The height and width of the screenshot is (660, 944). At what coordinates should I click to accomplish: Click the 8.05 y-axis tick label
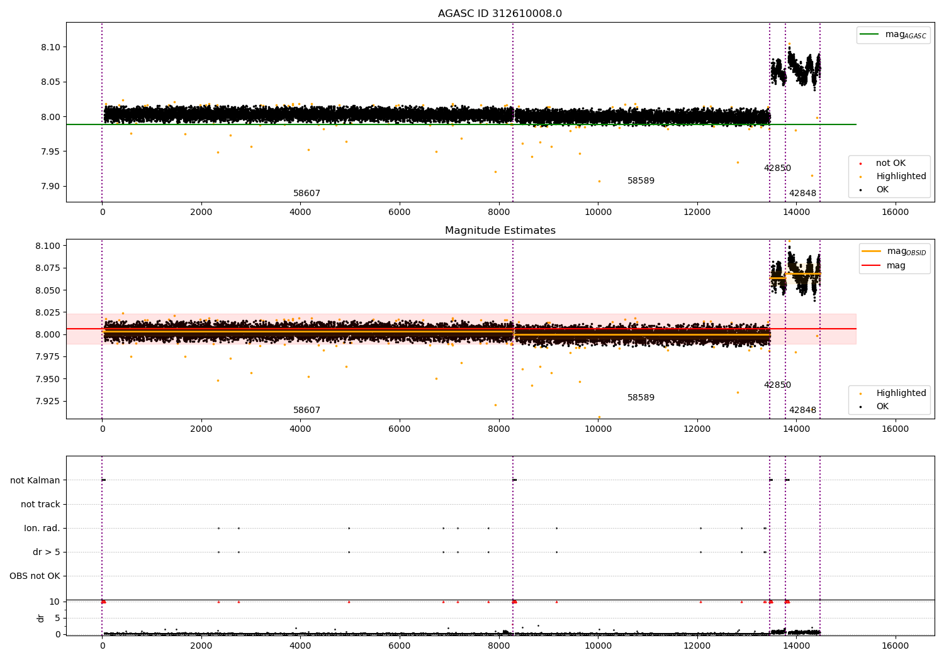(x=50, y=82)
